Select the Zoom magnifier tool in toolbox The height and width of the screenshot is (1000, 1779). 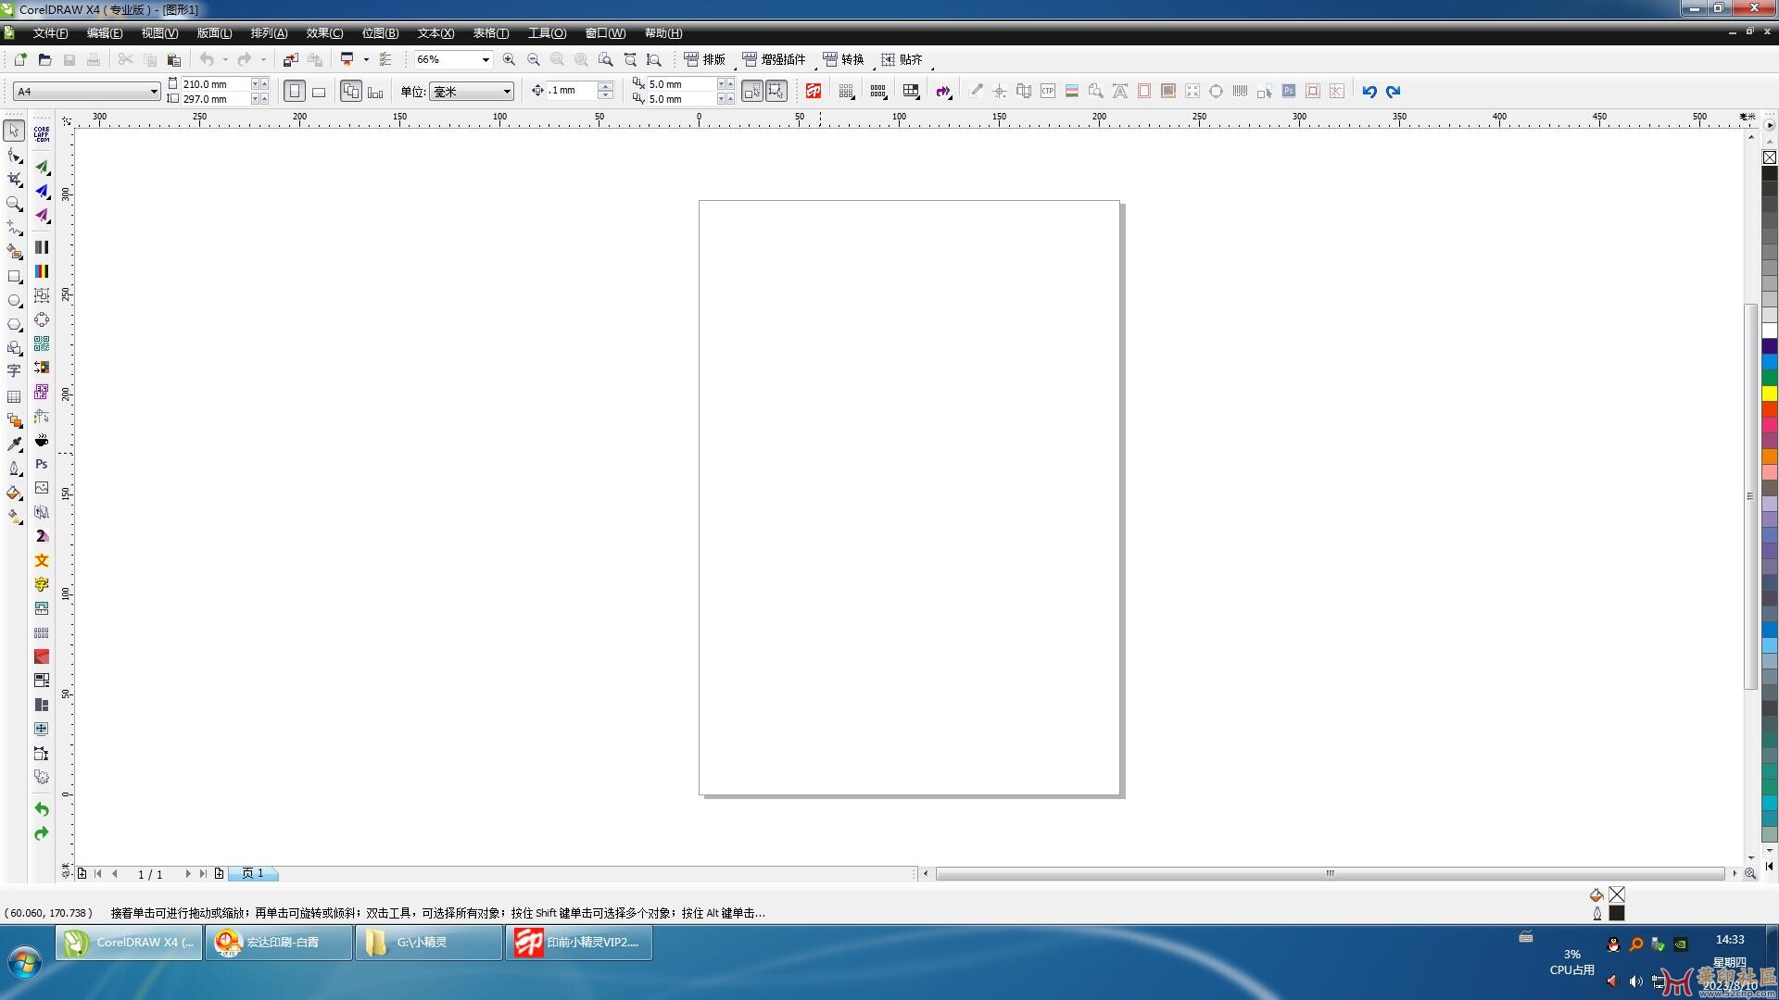click(14, 203)
